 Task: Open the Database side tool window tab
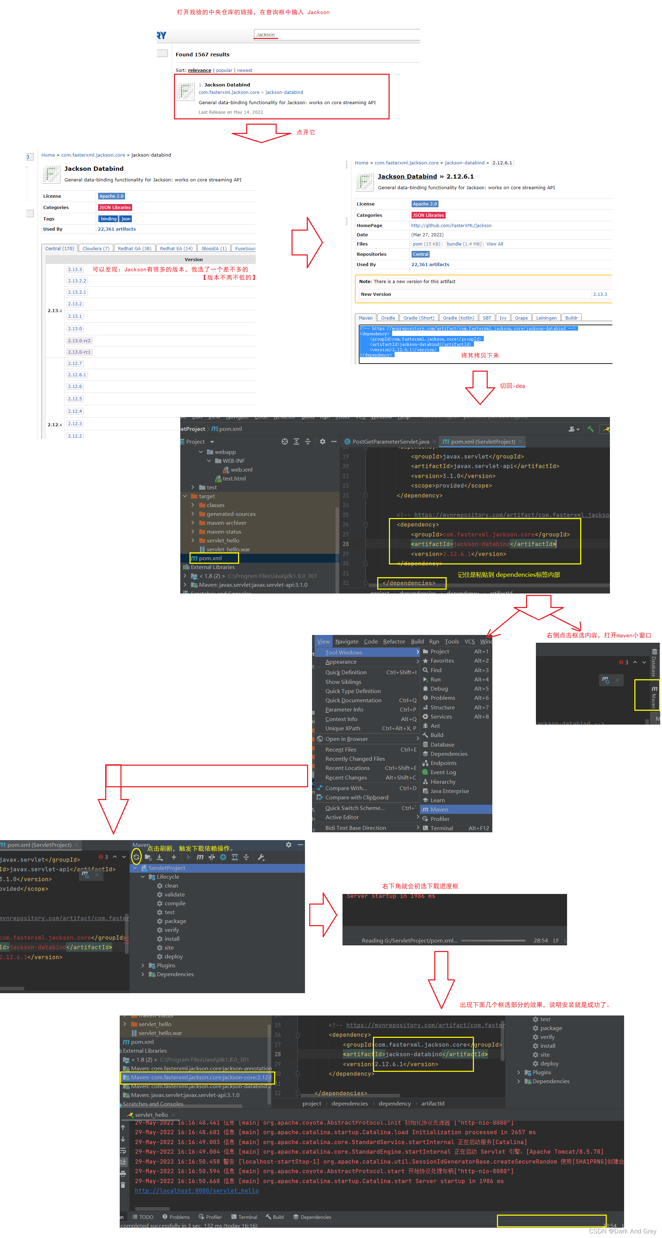[654, 663]
